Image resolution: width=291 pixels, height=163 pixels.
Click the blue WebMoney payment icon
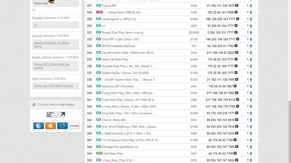[39, 126]
